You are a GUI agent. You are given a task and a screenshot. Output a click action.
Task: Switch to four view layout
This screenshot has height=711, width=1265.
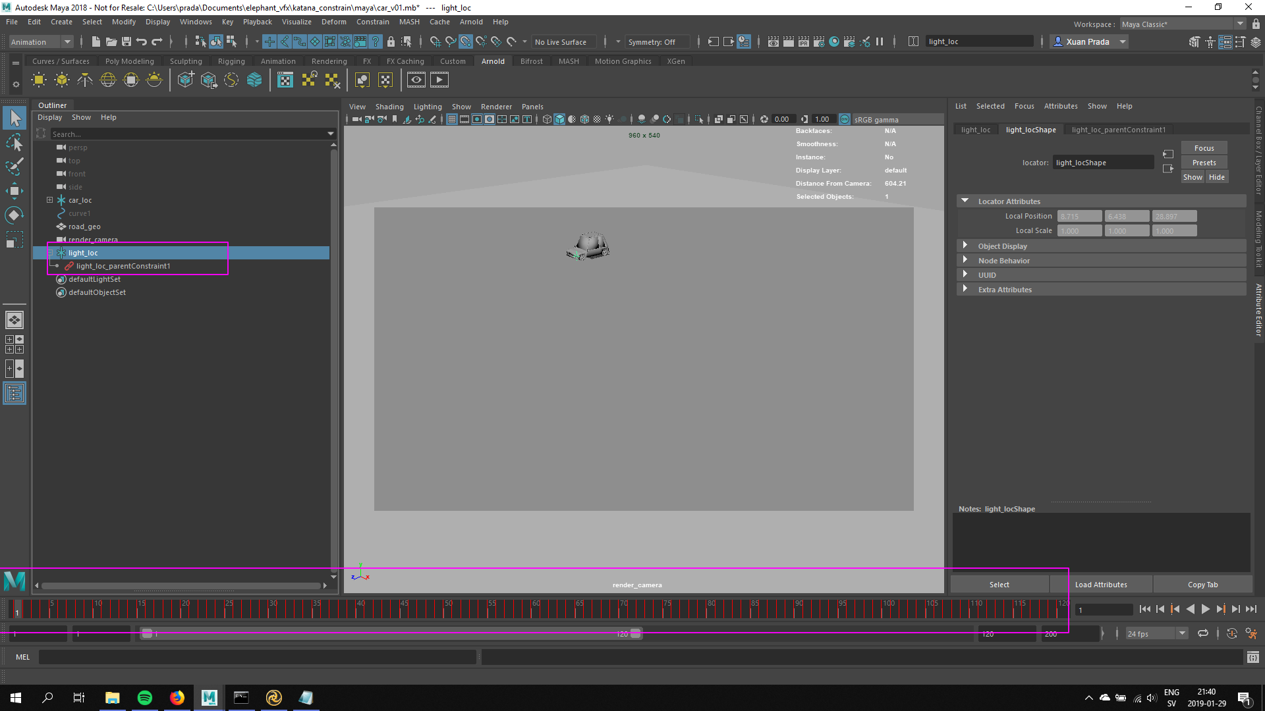(14, 344)
